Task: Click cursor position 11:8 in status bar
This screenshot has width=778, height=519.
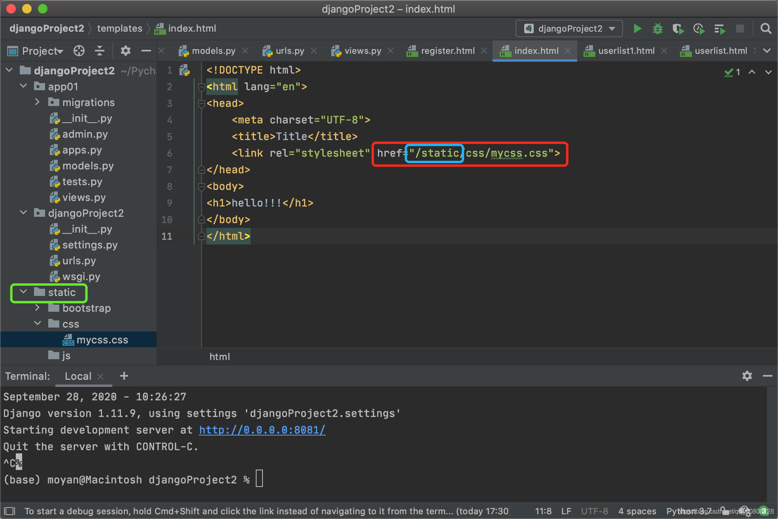Action: (x=543, y=511)
